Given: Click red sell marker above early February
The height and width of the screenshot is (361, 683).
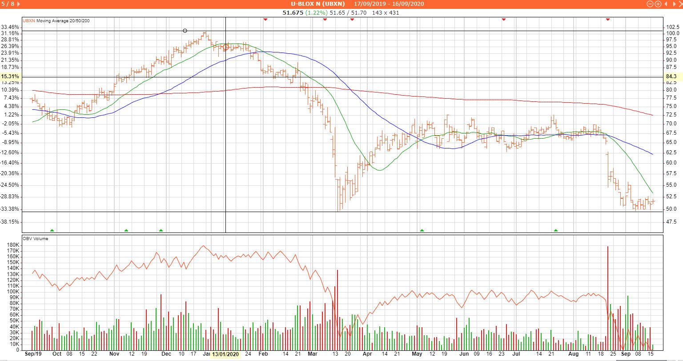Looking at the screenshot, I should [265, 20].
